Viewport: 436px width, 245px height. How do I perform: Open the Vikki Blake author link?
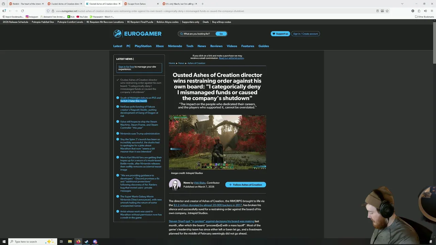click(200, 183)
